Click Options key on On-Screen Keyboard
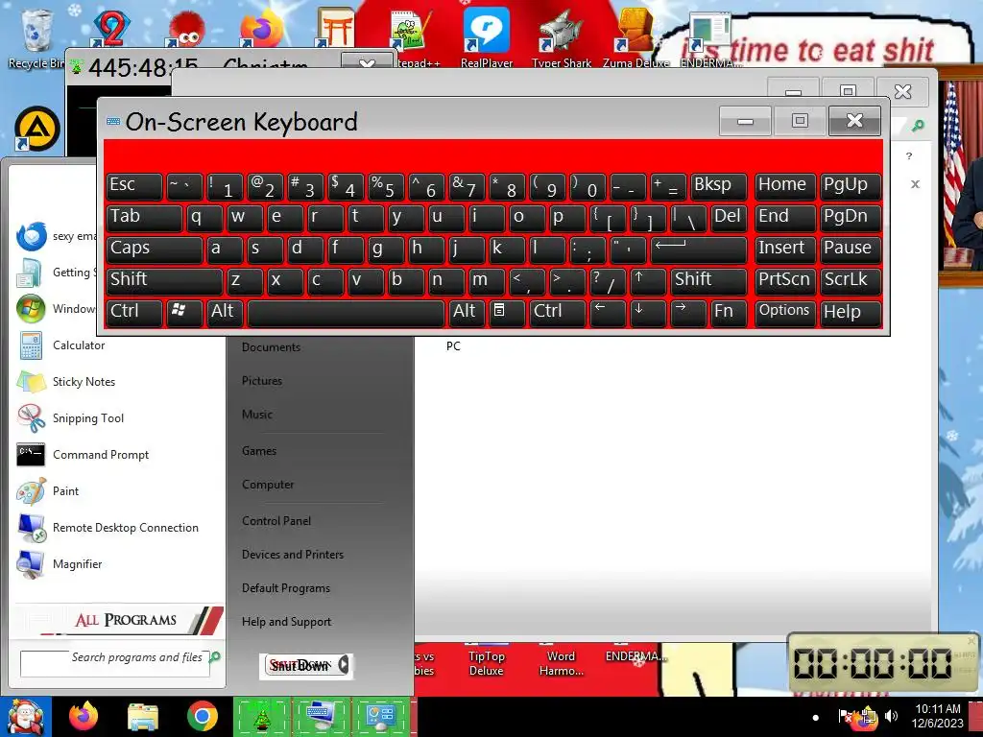The height and width of the screenshot is (737, 983). click(785, 312)
